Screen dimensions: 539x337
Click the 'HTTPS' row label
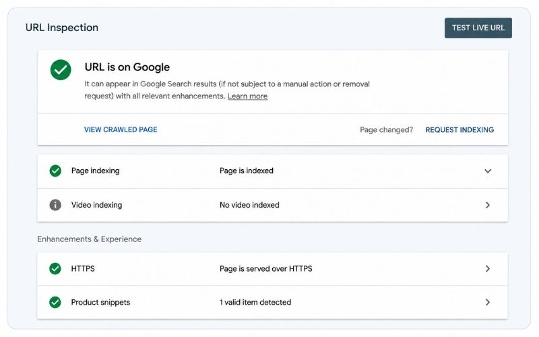83,268
